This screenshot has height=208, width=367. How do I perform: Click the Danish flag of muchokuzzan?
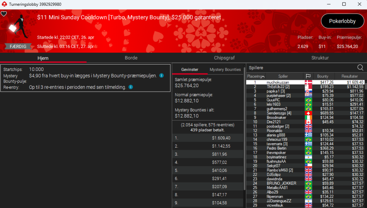click(x=308, y=82)
